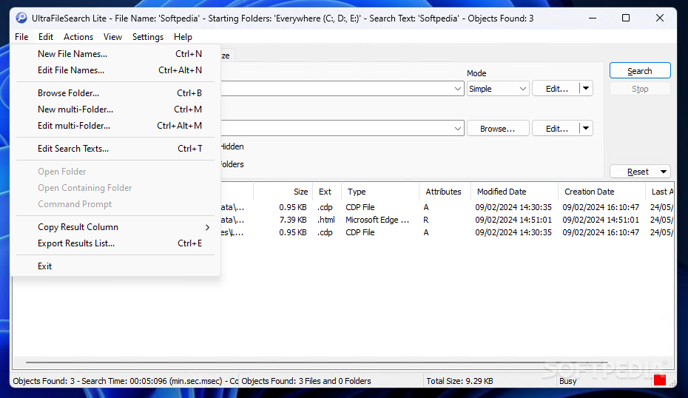Maximize the UltraFileSearch window

pos(626,18)
